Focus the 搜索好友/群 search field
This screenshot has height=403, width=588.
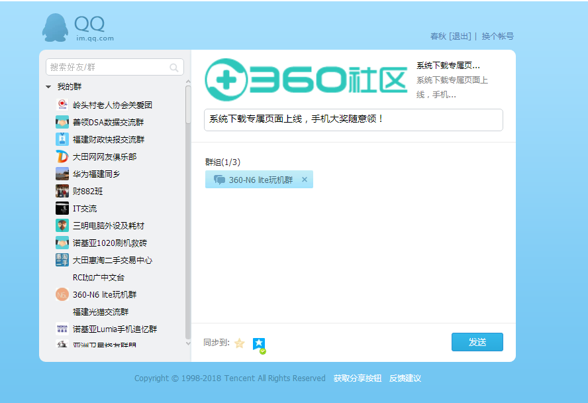(115, 67)
